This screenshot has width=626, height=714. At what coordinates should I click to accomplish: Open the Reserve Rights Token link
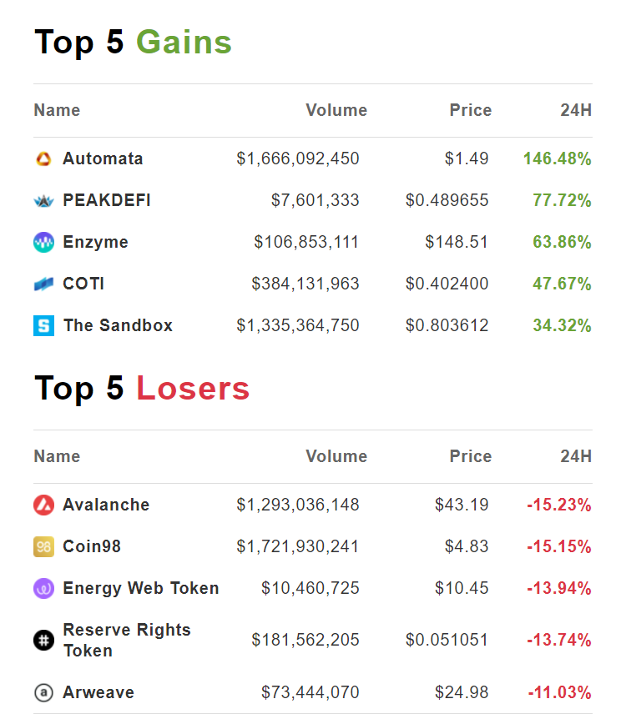tap(126, 640)
